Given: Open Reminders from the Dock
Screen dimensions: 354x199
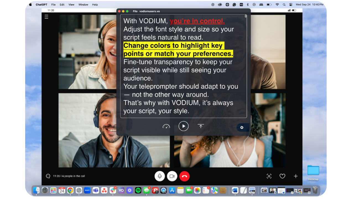Looking at the screenshot, I should pyautogui.click(x=206, y=190).
